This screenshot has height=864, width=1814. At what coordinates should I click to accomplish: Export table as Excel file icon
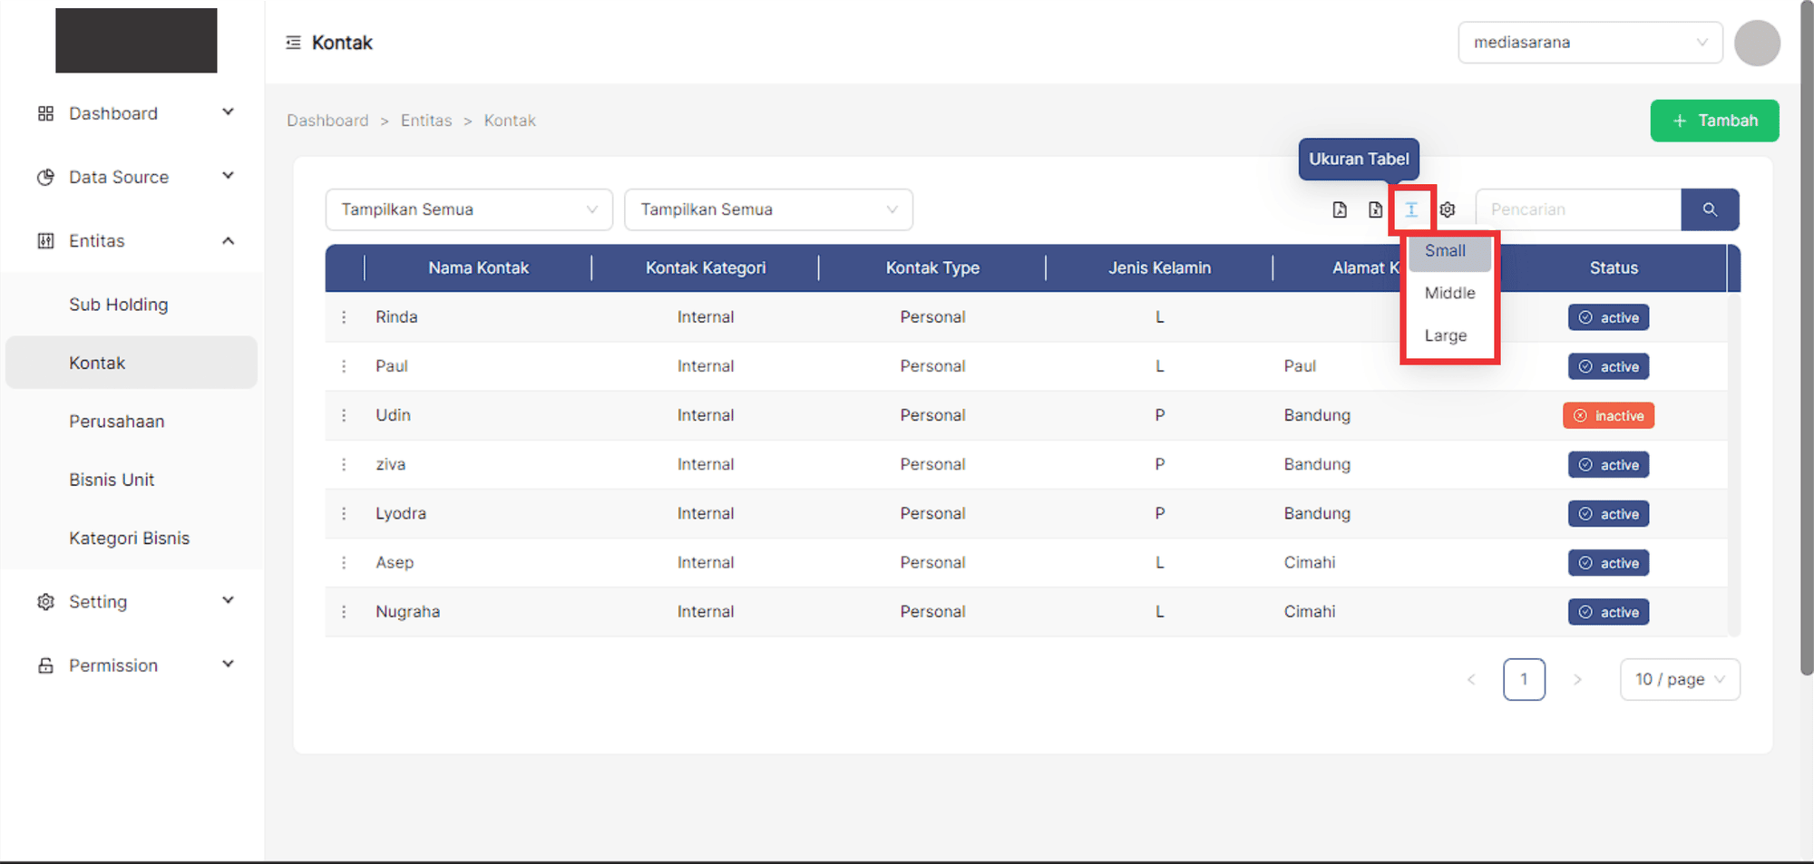(x=1375, y=209)
